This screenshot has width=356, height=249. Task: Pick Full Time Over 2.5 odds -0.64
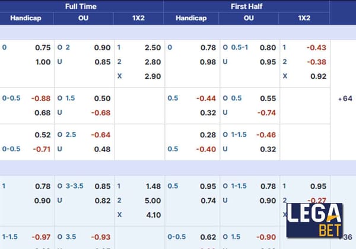[x=101, y=135]
